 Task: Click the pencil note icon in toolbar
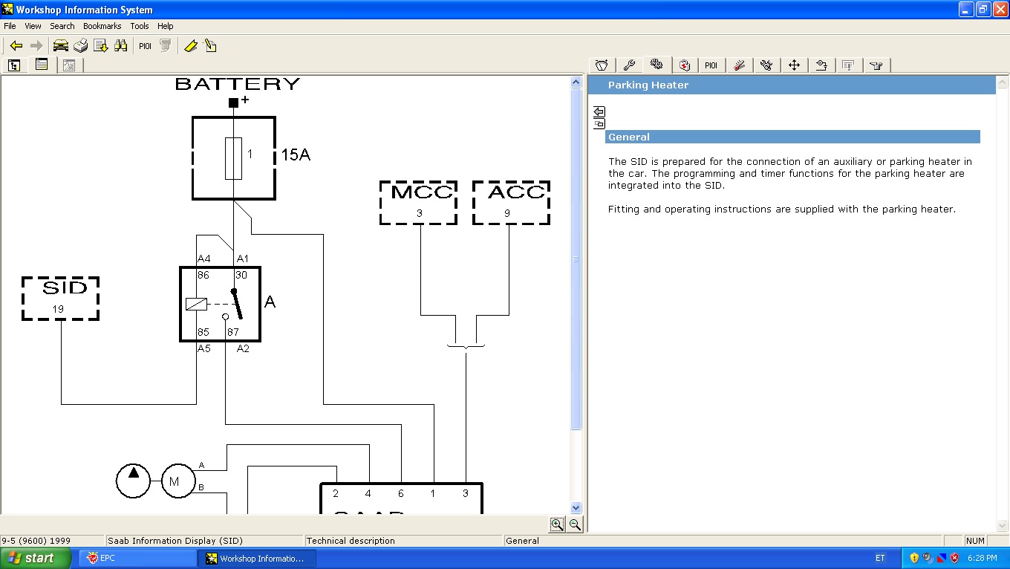[211, 46]
